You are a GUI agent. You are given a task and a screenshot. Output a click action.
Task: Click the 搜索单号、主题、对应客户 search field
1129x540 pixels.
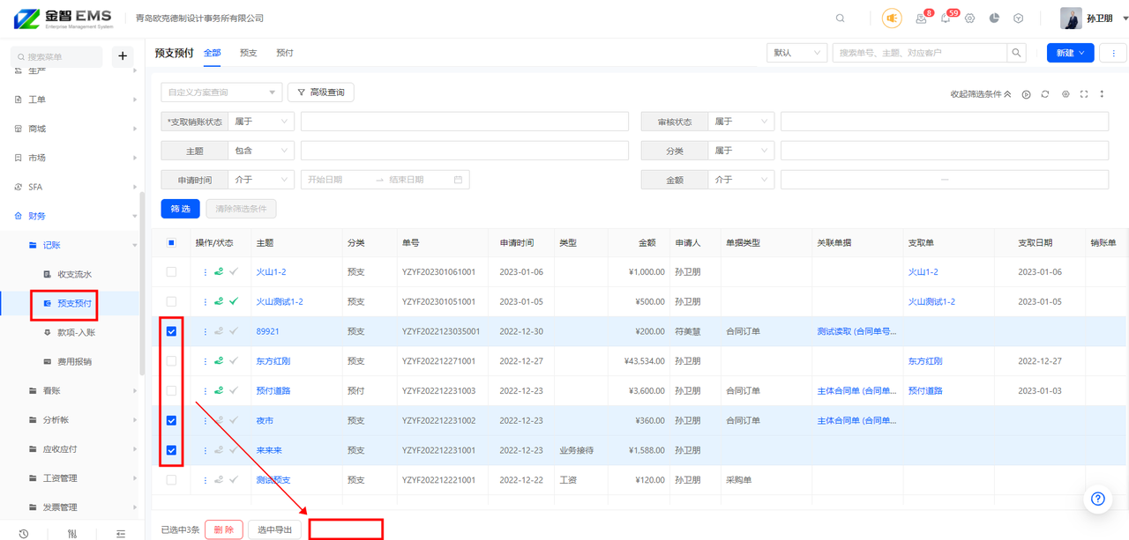pos(920,53)
